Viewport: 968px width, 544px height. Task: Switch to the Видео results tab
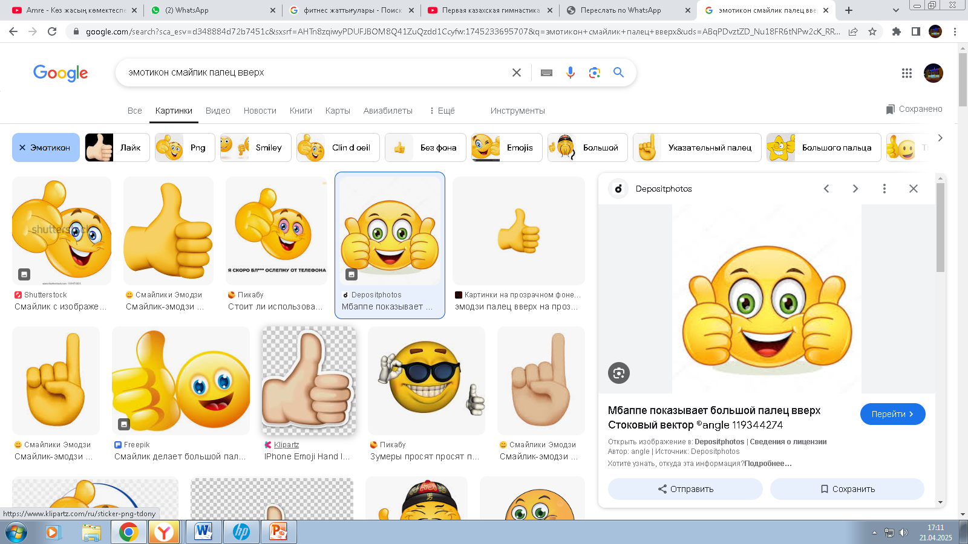[218, 111]
